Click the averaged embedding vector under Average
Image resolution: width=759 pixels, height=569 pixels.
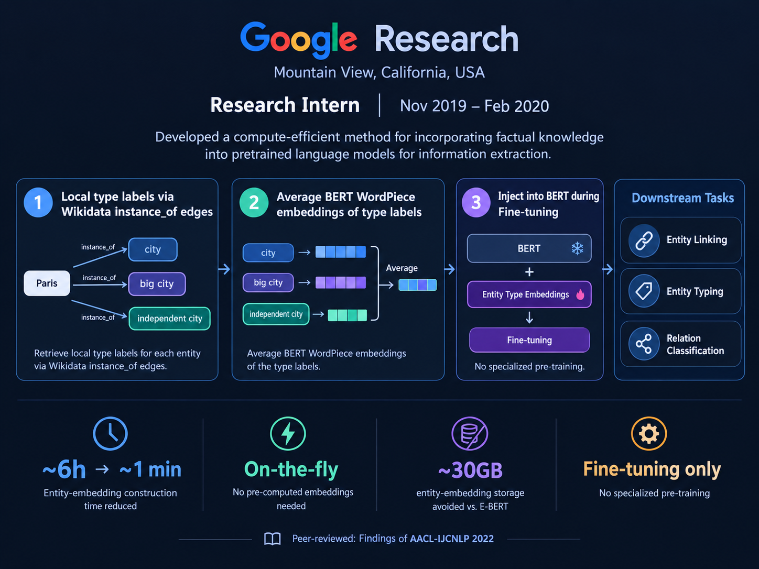pos(417,284)
